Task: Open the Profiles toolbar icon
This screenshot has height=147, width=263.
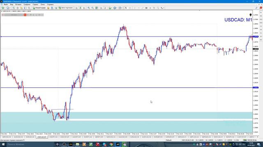Action: [7, 8]
